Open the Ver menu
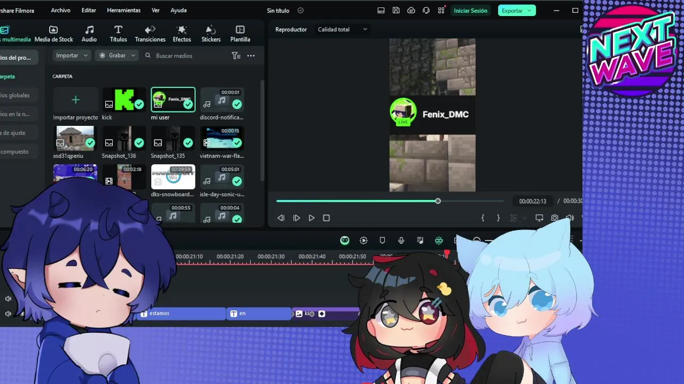This screenshot has height=384, width=684. click(x=156, y=10)
